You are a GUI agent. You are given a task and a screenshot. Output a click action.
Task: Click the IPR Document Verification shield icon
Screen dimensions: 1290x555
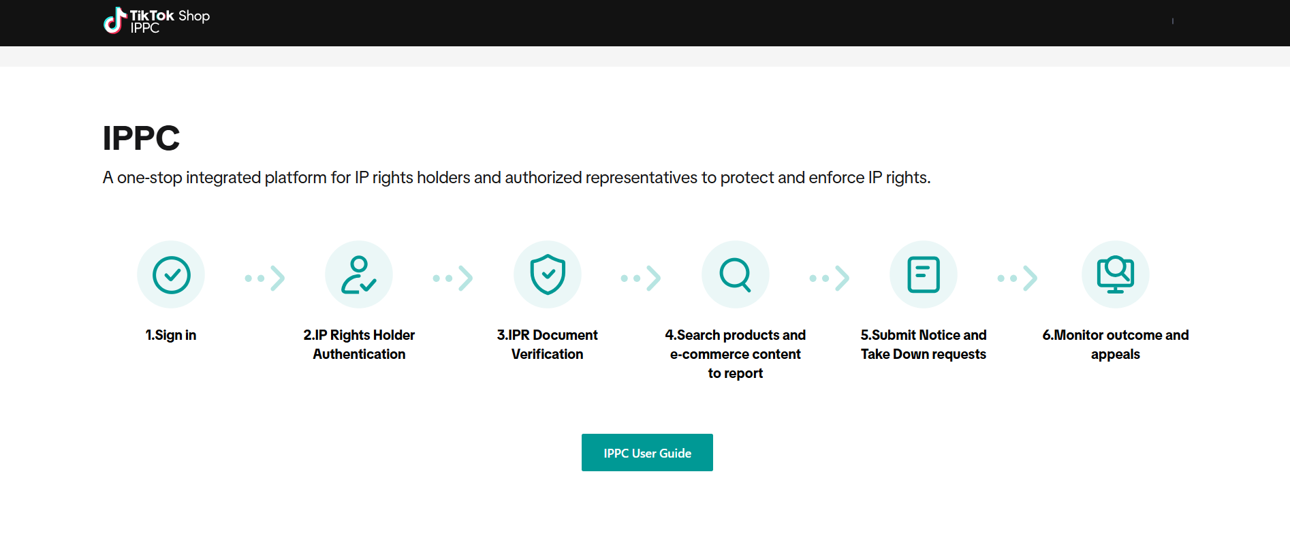(x=548, y=275)
